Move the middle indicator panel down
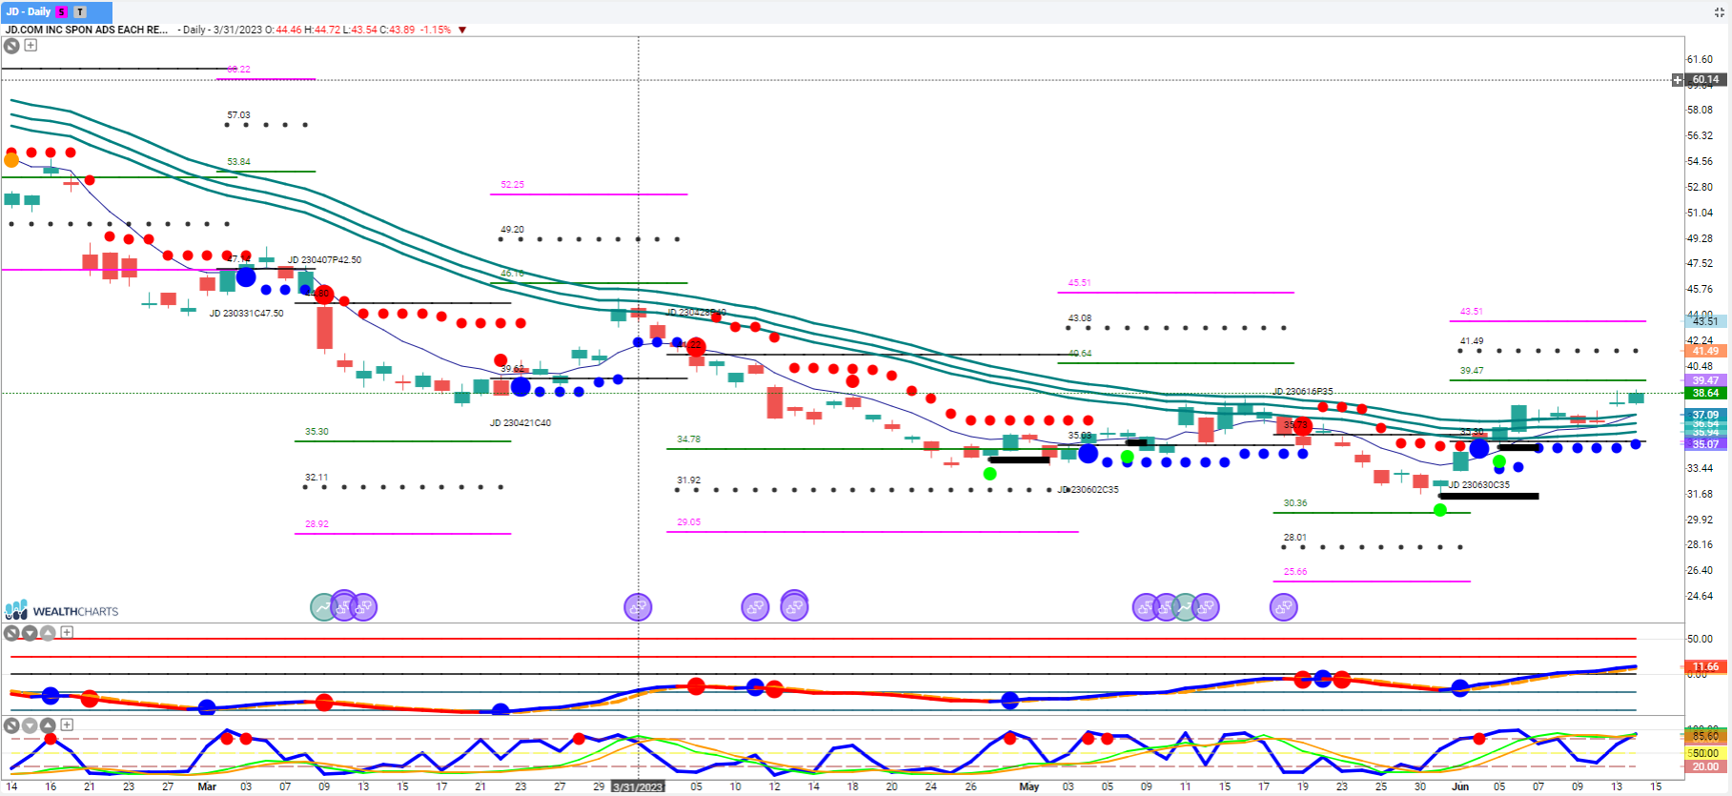 click(31, 633)
